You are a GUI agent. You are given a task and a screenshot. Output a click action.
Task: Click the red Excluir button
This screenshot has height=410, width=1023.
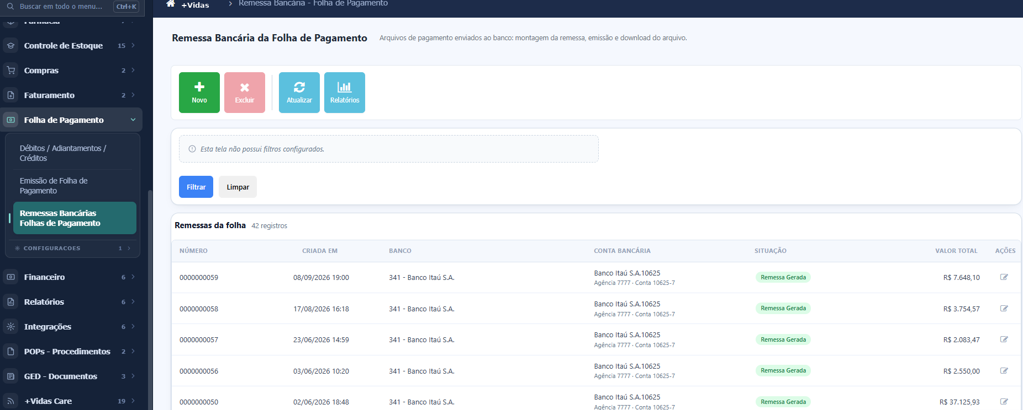click(x=245, y=93)
